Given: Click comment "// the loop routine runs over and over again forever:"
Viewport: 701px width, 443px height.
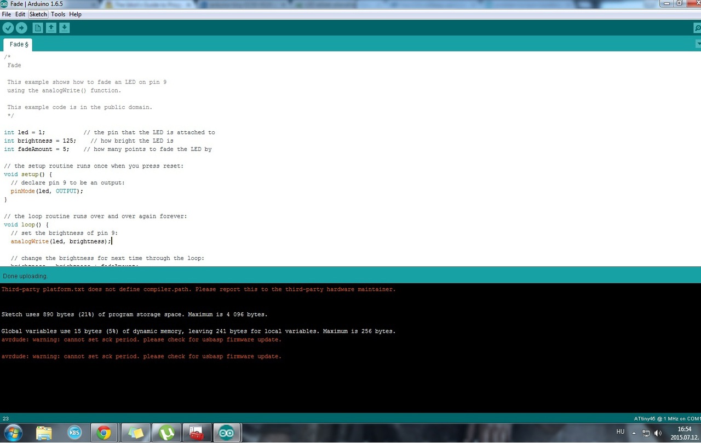Looking at the screenshot, I should pyautogui.click(x=95, y=216).
